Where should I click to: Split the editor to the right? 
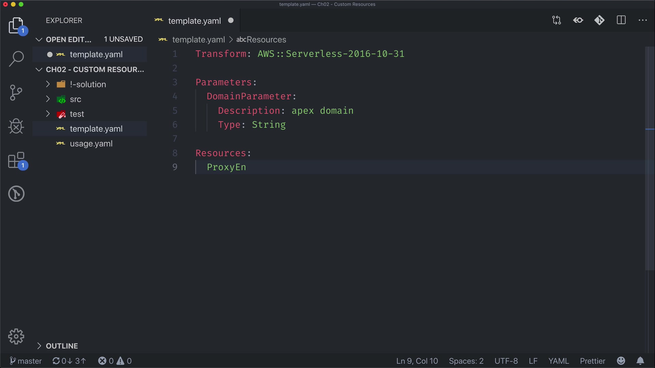tap(621, 20)
